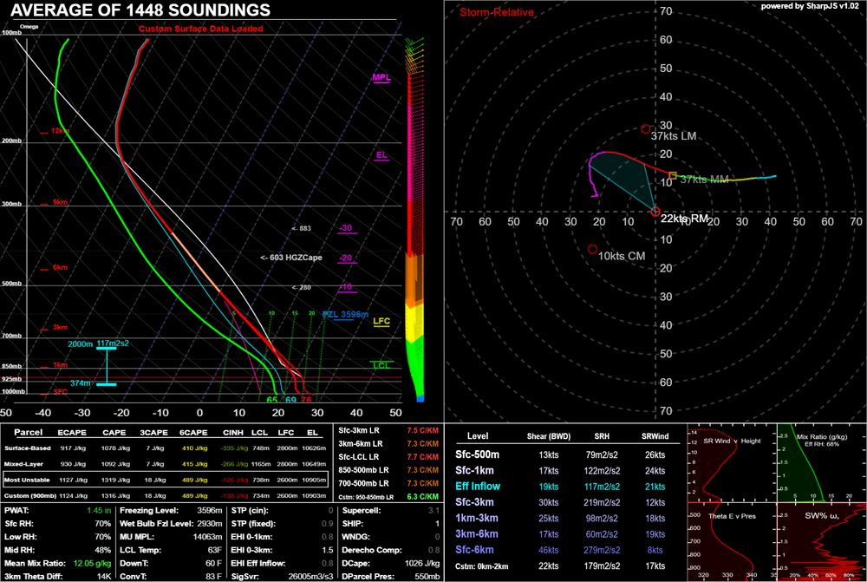Click the Freezing Level value '3596m'

coord(210,510)
